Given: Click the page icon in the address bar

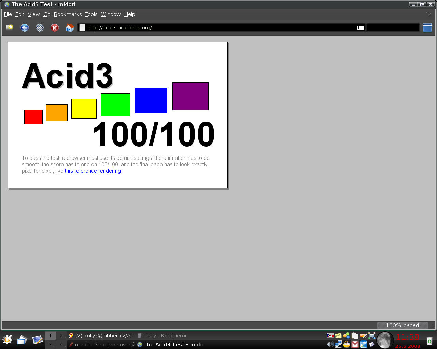Looking at the screenshot, I should coord(82,28).
